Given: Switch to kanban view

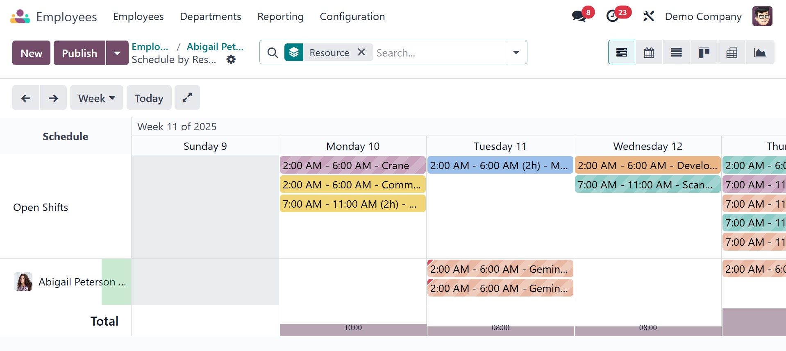Looking at the screenshot, I should click(x=704, y=52).
